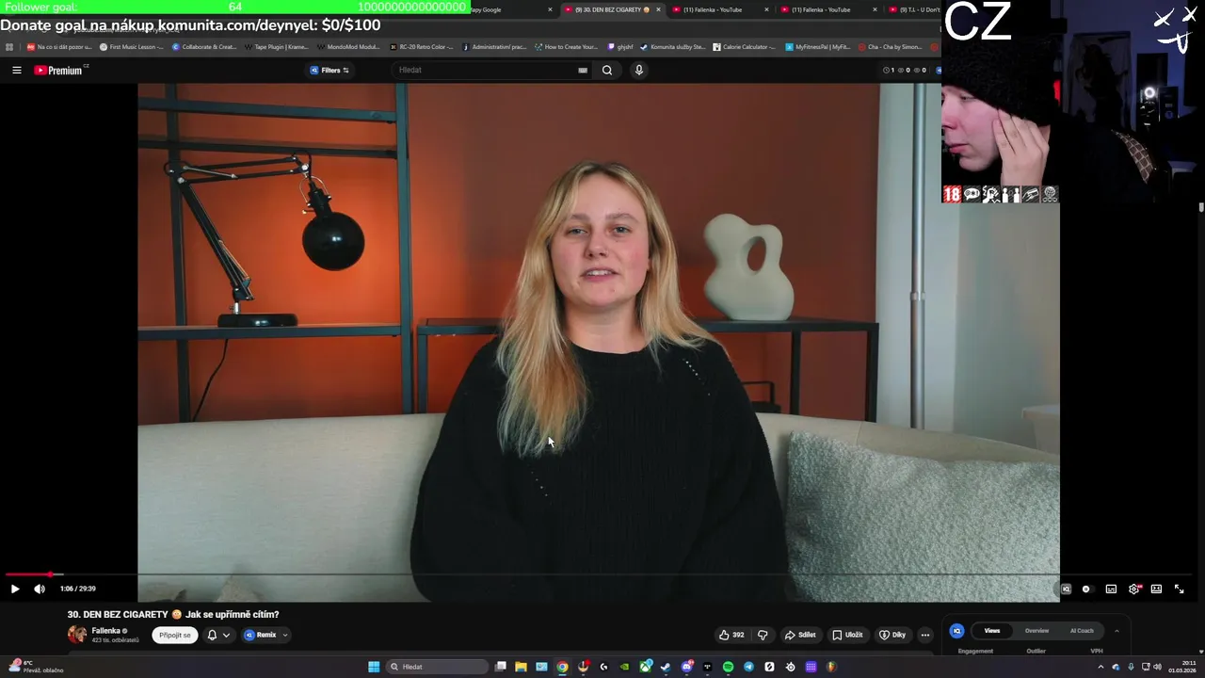Viewport: 1205px width, 678px height.
Task: Mute the video volume speaker icon
Action: pos(40,589)
